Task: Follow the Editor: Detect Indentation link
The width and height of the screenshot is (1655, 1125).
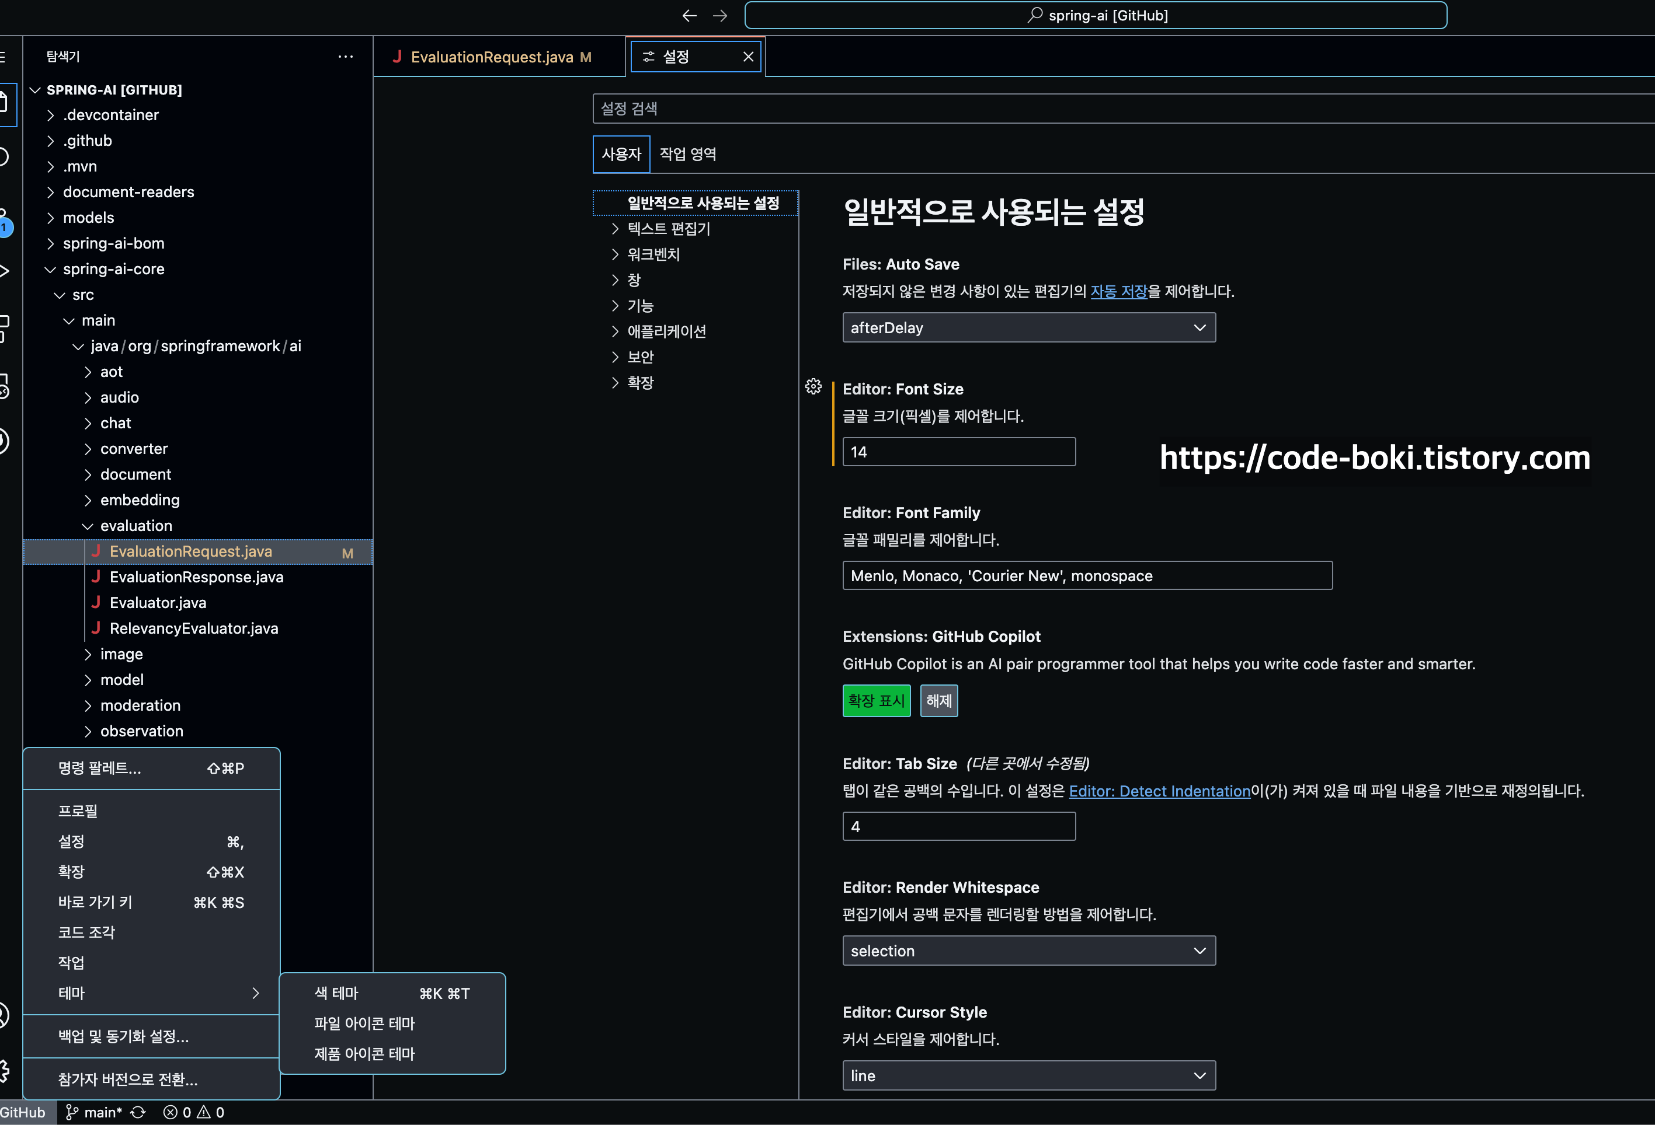Action: (x=1159, y=791)
